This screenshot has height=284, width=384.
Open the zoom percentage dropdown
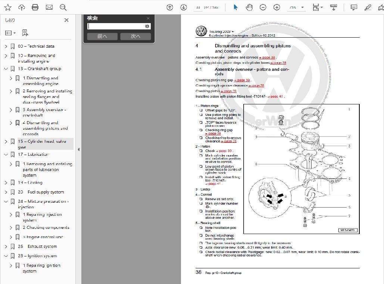coord(302,7)
